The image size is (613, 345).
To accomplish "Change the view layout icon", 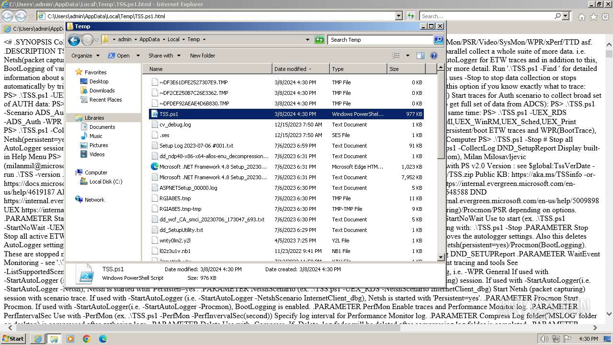I will pyautogui.click(x=396, y=56).
